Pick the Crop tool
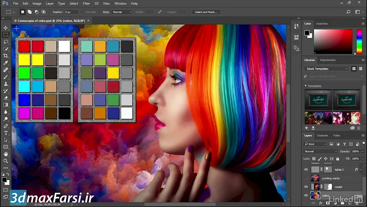Viewport: 367px width, 207px height. point(6,56)
